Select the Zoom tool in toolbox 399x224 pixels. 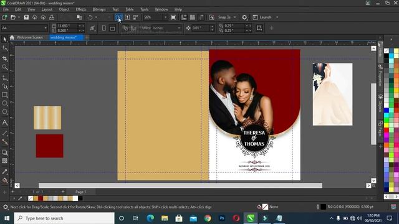pos(4,67)
